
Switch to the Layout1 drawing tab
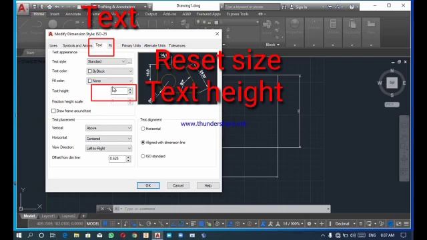pyautogui.click(x=48, y=216)
